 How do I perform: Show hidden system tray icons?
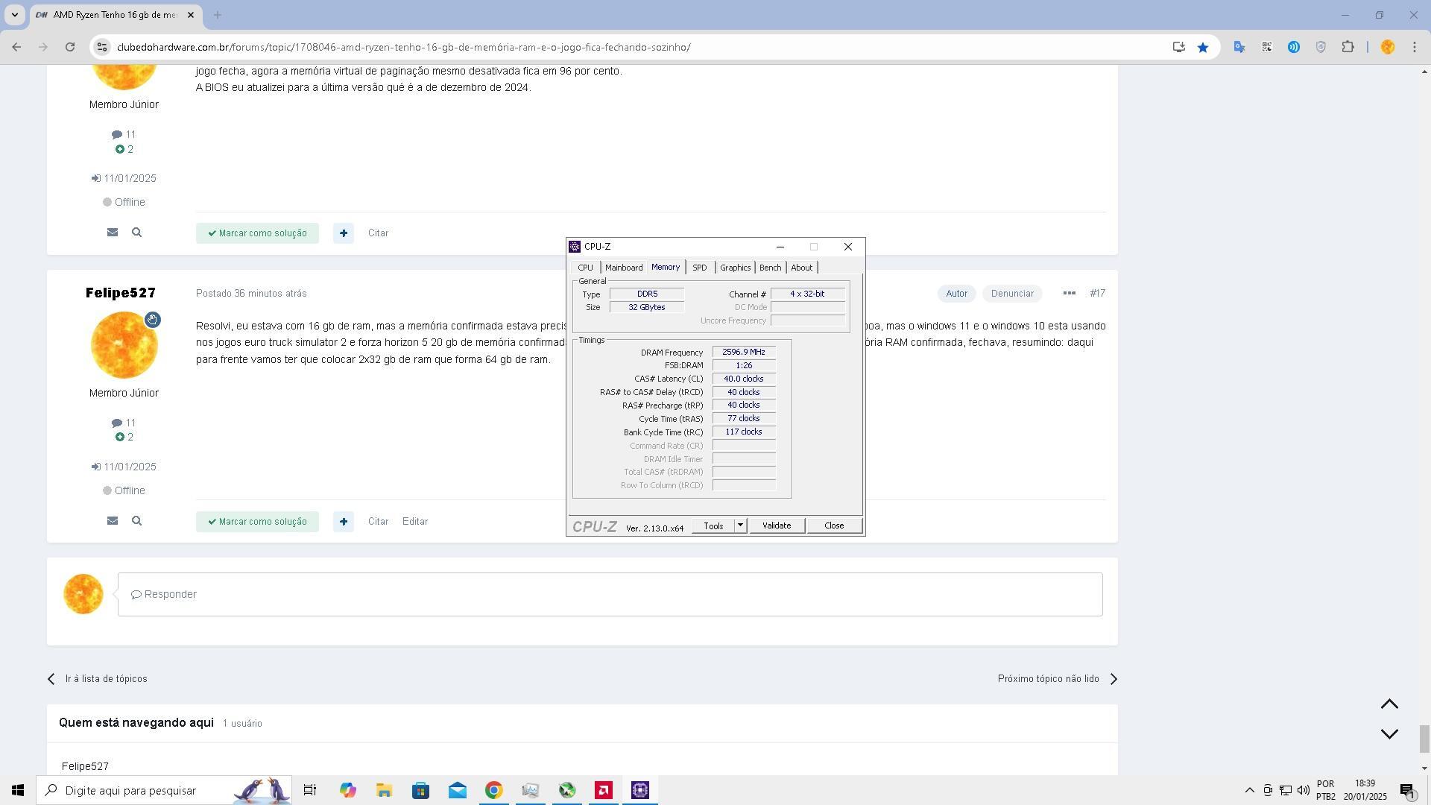1249,790
